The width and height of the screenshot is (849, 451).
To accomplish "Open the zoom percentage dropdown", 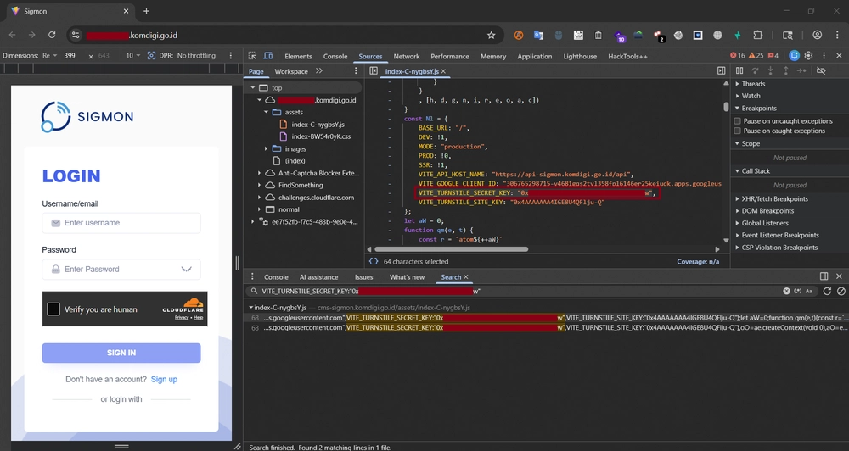I will 133,56.
